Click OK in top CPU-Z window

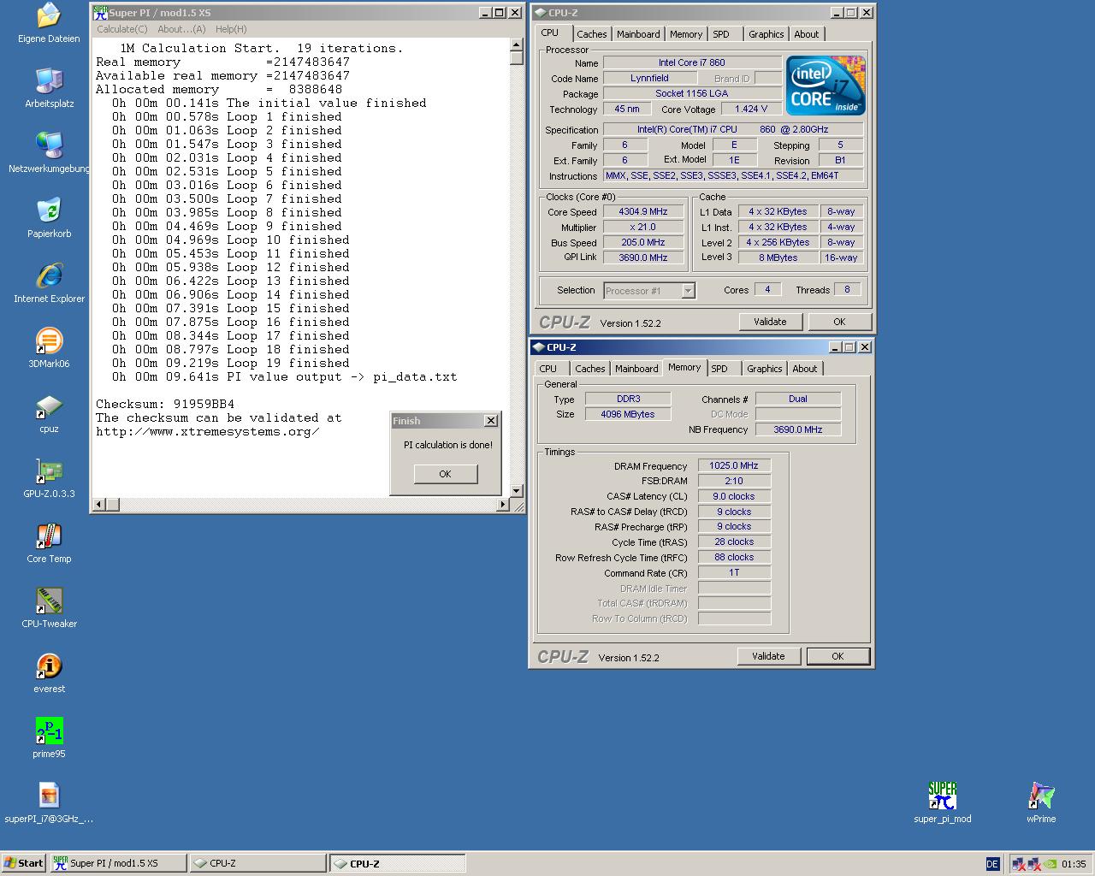[x=839, y=322]
